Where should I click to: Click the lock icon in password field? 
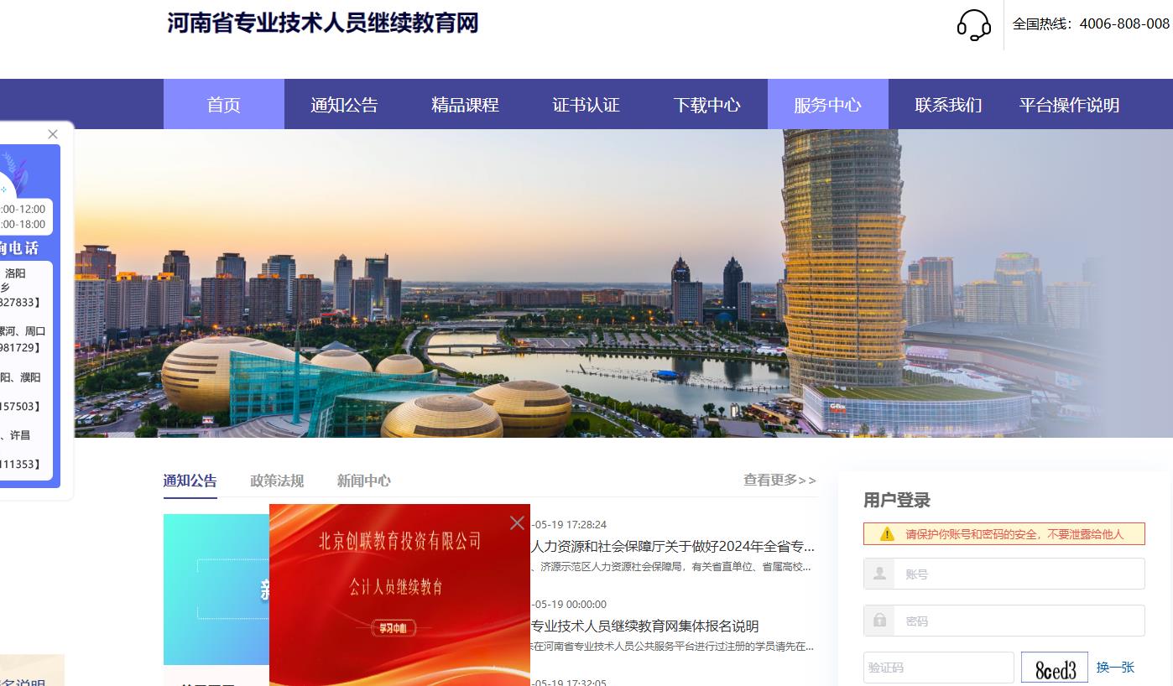879,621
